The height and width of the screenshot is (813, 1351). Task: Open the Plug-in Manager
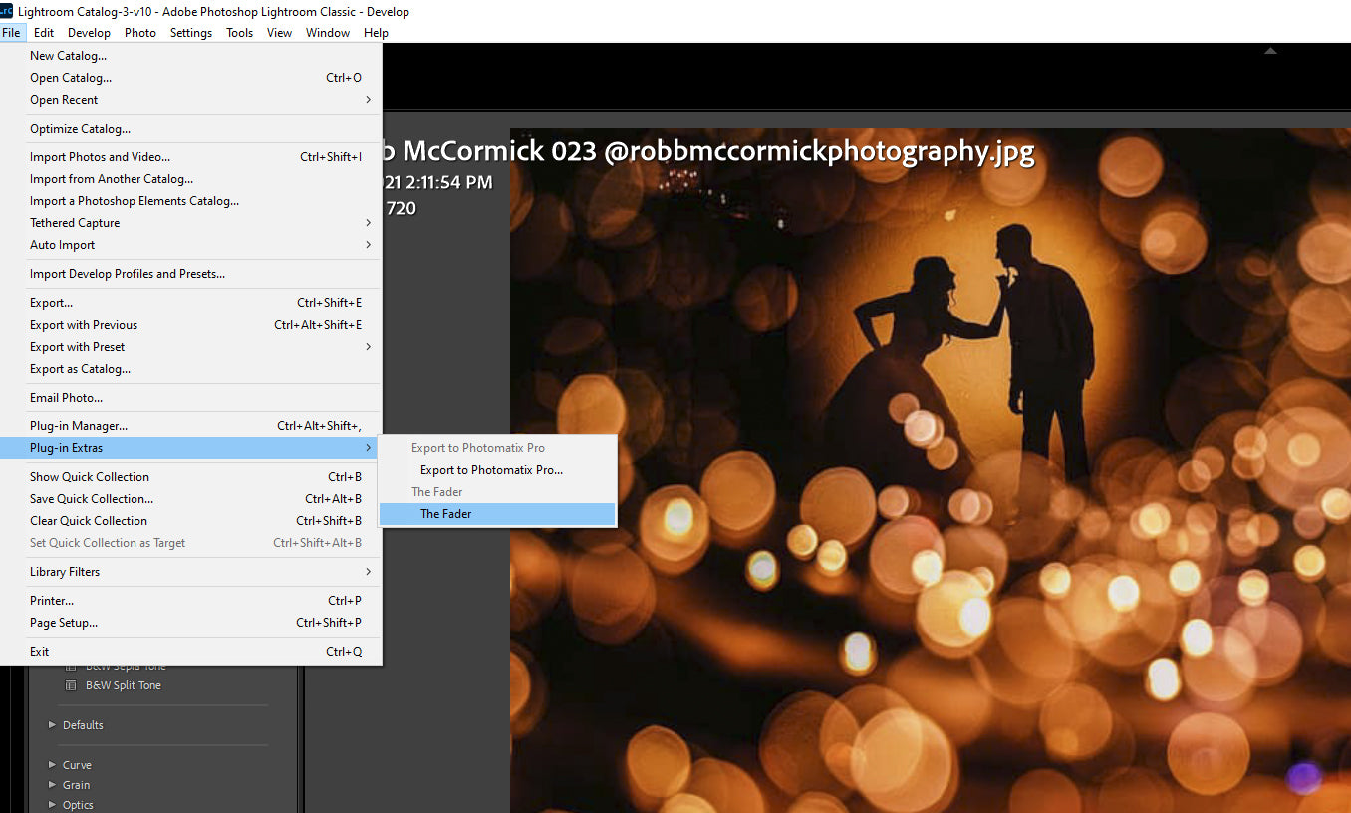[x=190, y=426]
